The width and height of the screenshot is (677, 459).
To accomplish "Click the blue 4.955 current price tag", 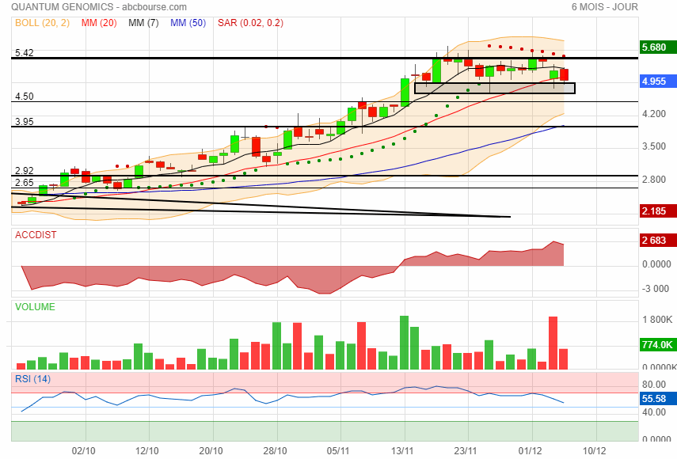I will tap(657, 81).
